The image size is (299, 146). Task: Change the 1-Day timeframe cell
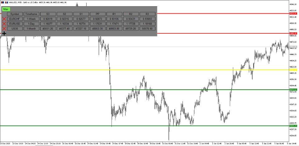tap(31, 24)
